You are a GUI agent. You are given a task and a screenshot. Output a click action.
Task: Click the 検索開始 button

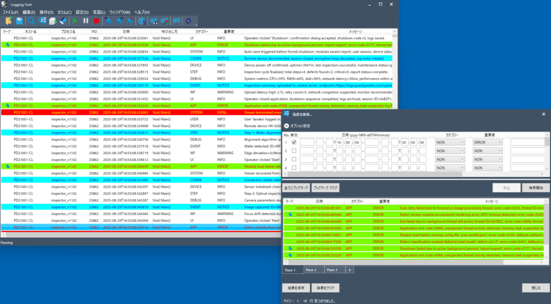[528, 188]
